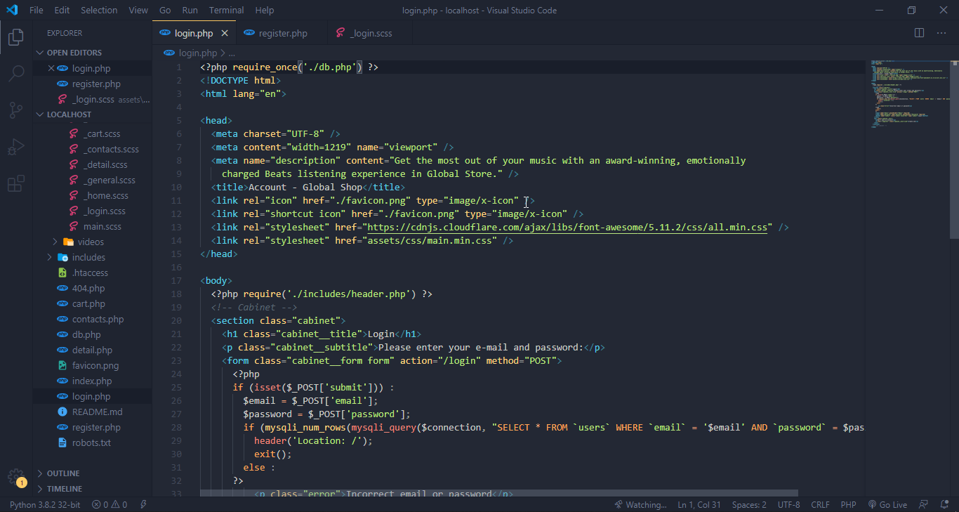The image size is (959, 512).
Task: Open _contacts.scss in the file tree
Action: point(92,149)
